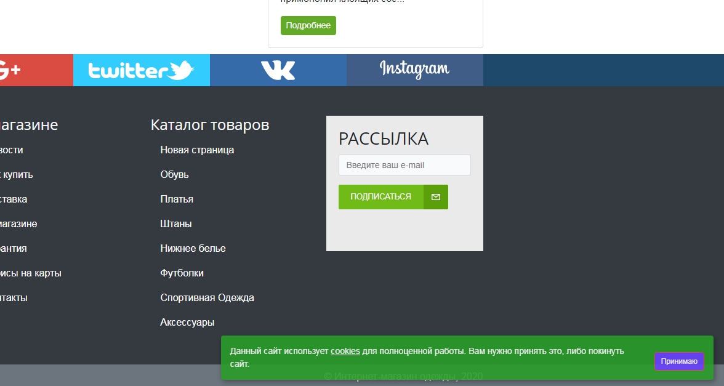Open the contacts page from the footer
This screenshot has width=724, height=386.
(14, 297)
